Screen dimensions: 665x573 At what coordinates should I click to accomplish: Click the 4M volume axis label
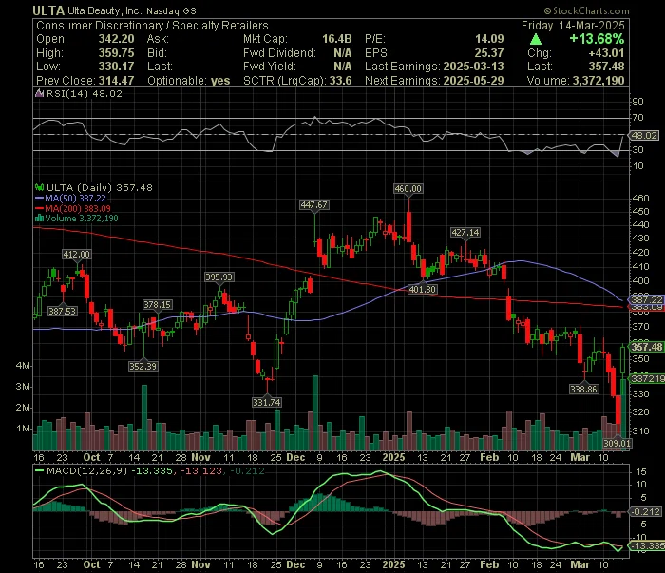pos(23,365)
